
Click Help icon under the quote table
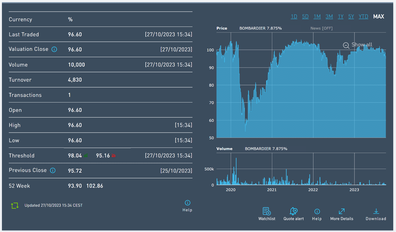tap(187, 203)
